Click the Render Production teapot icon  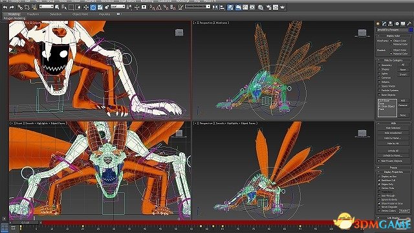point(283,7)
